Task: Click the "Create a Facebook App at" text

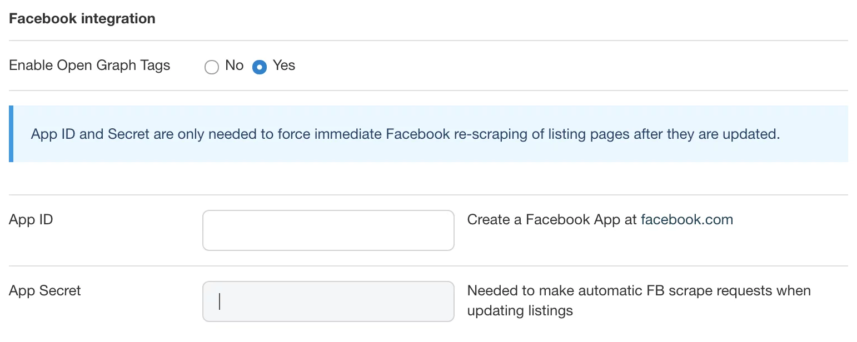Action: pos(552,219)
